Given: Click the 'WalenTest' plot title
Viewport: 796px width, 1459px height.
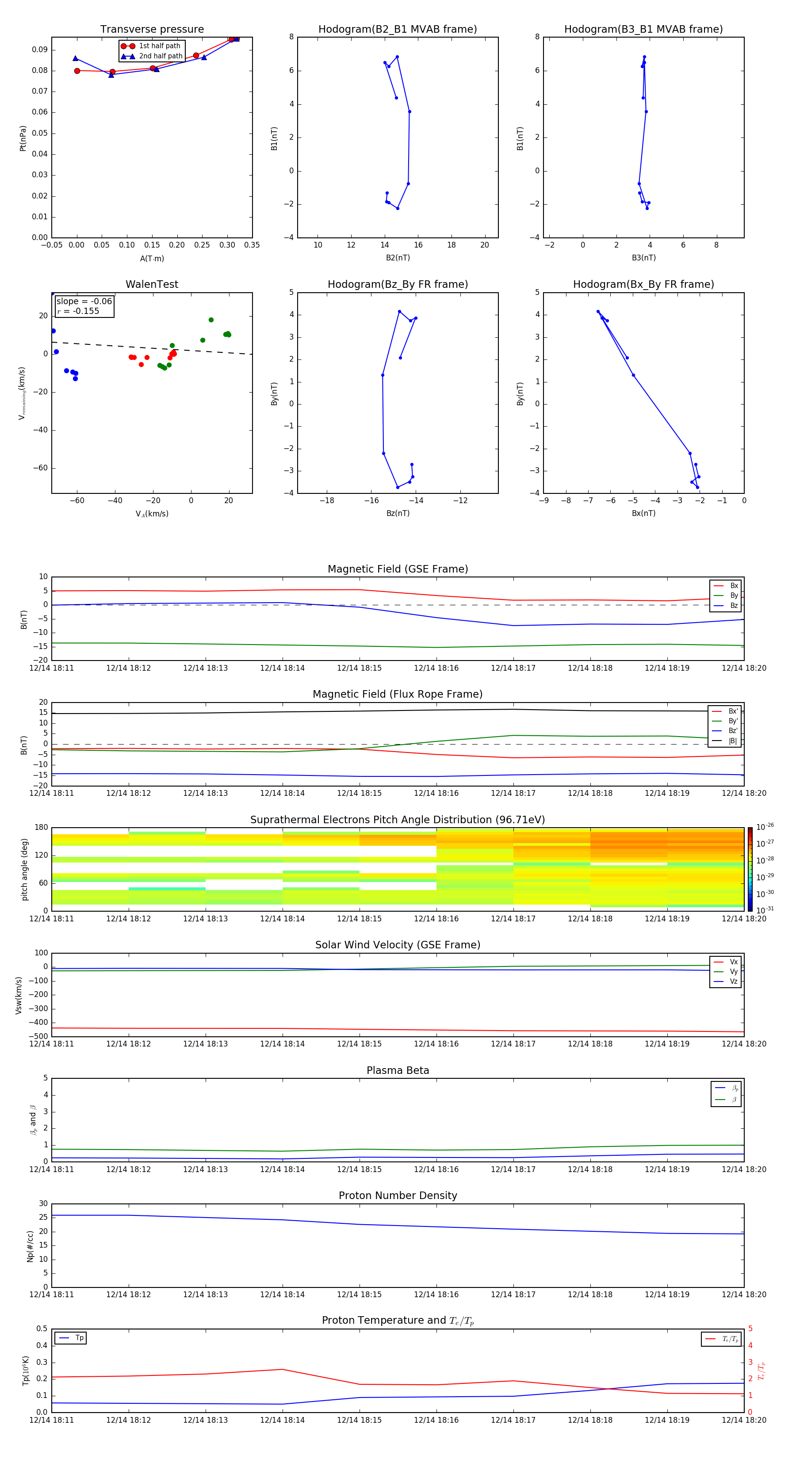Looking at the screenshot, I should pos(152,284).
